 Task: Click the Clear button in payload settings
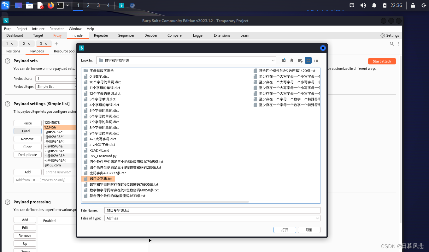pyautogui.click(x=27, y=147)
